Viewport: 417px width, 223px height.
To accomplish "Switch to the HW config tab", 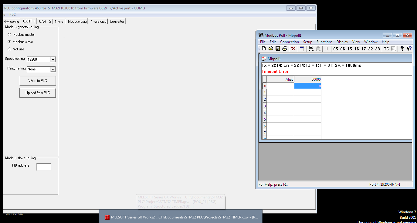I will click(x=11, y=22).
